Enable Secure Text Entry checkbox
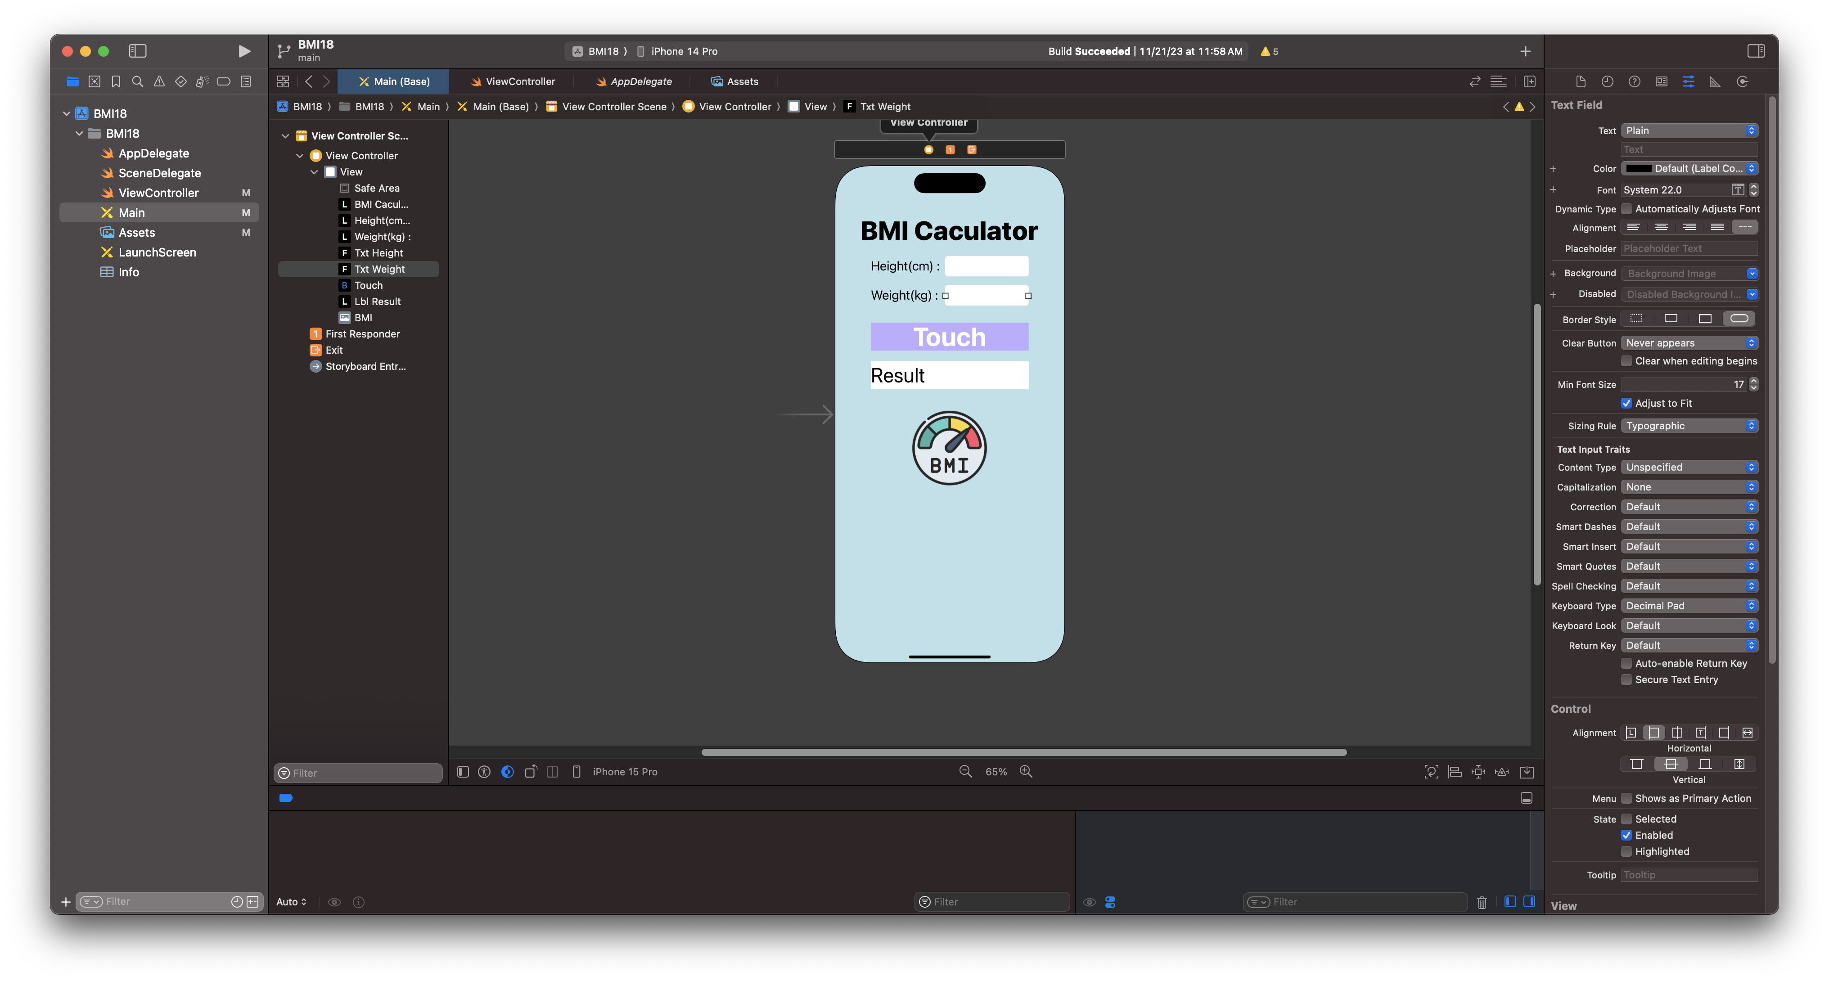Viewport: 1829px width, 981px height. 1626,679
